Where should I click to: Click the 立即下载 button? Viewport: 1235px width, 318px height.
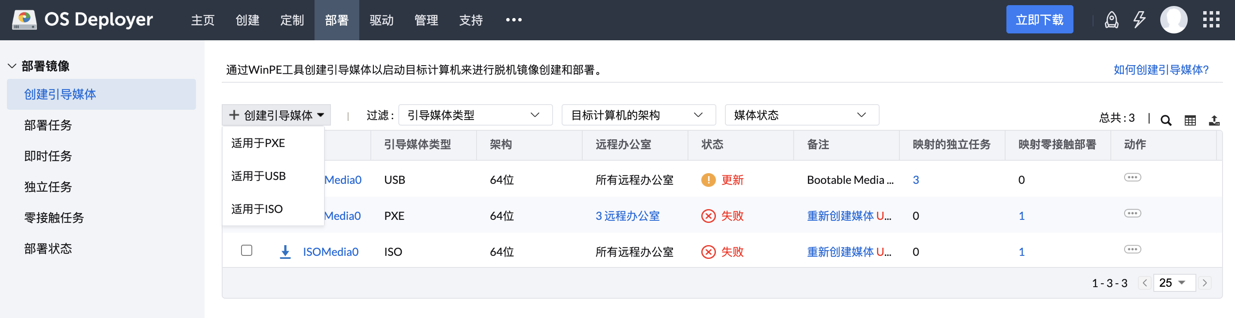point(1039,20)
